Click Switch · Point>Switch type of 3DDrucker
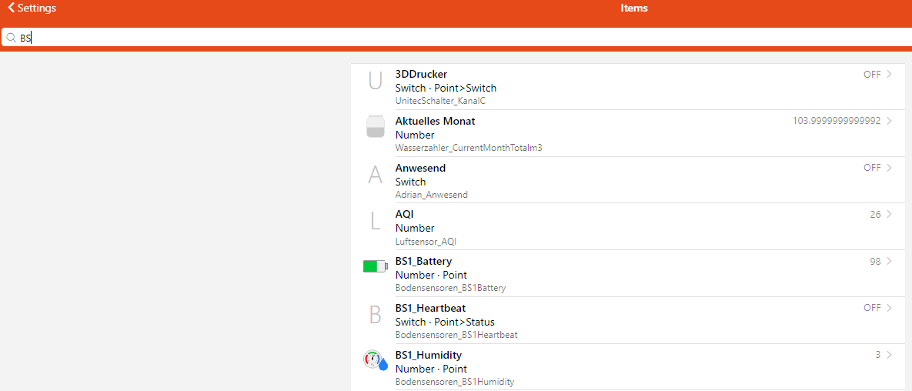Viewport: 912px width, 391px height. tap(446, 88)
